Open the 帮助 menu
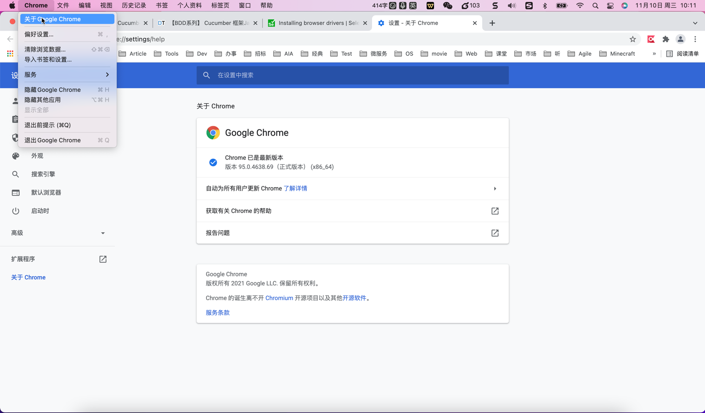This screenshot has width=705, height=413. [x=266, y=6]
